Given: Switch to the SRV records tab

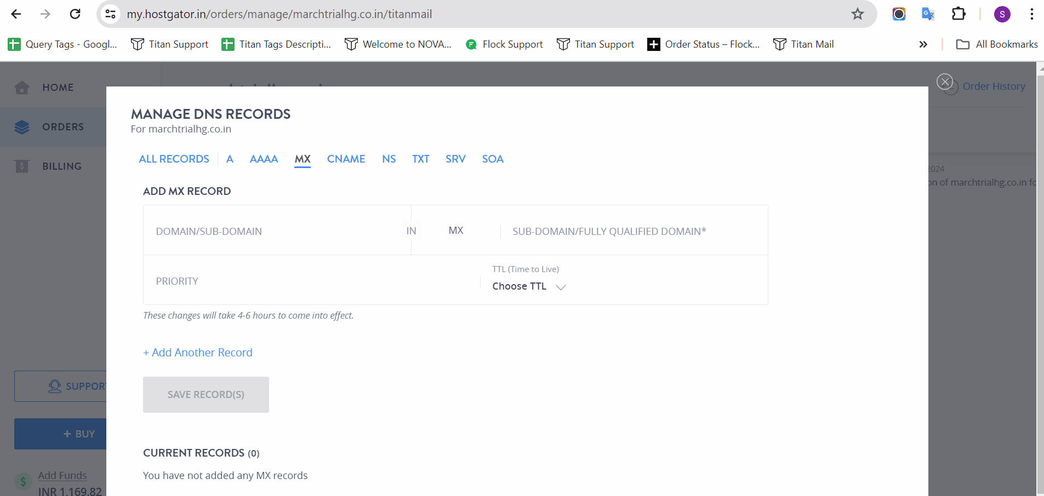Looking at the screenshot, I should (455, 159).
